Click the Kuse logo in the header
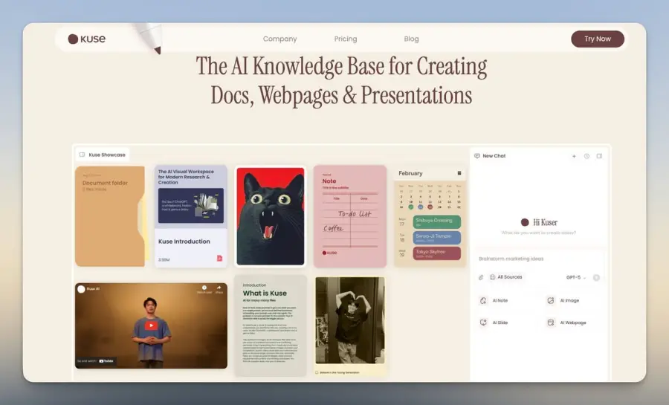 (87, 39)
